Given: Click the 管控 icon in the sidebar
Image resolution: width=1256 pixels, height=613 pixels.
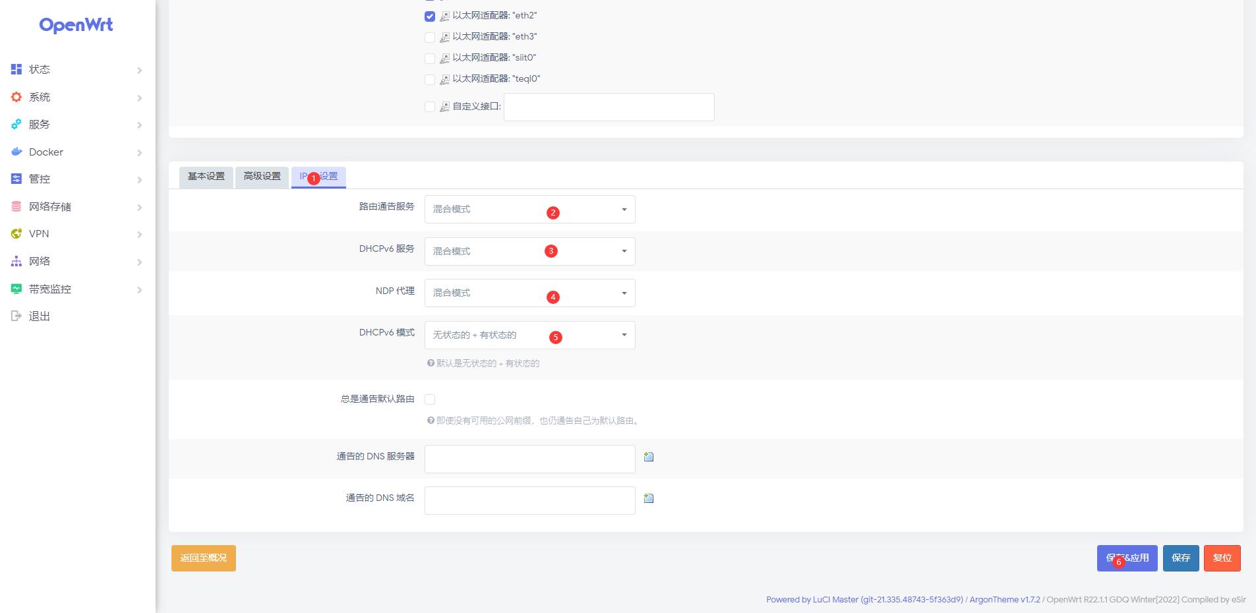Looking at the screenshot, I should tap(16, 179).
